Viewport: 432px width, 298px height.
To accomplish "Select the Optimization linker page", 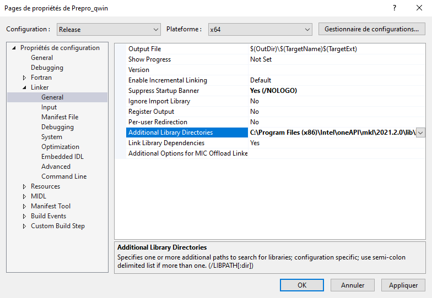I will (60, 147).
